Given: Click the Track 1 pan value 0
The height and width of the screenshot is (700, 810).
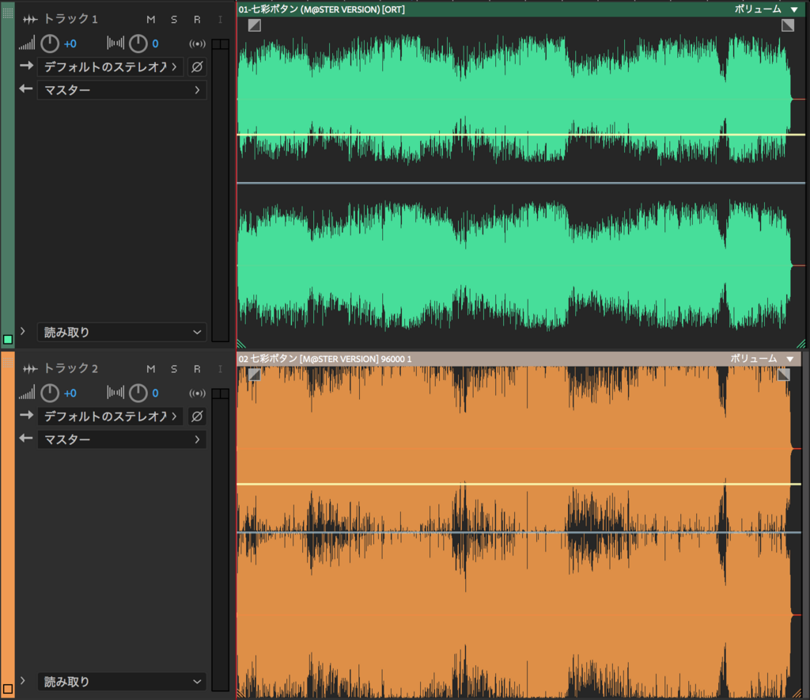Looking at the screenshot, I should click(155, 44).
